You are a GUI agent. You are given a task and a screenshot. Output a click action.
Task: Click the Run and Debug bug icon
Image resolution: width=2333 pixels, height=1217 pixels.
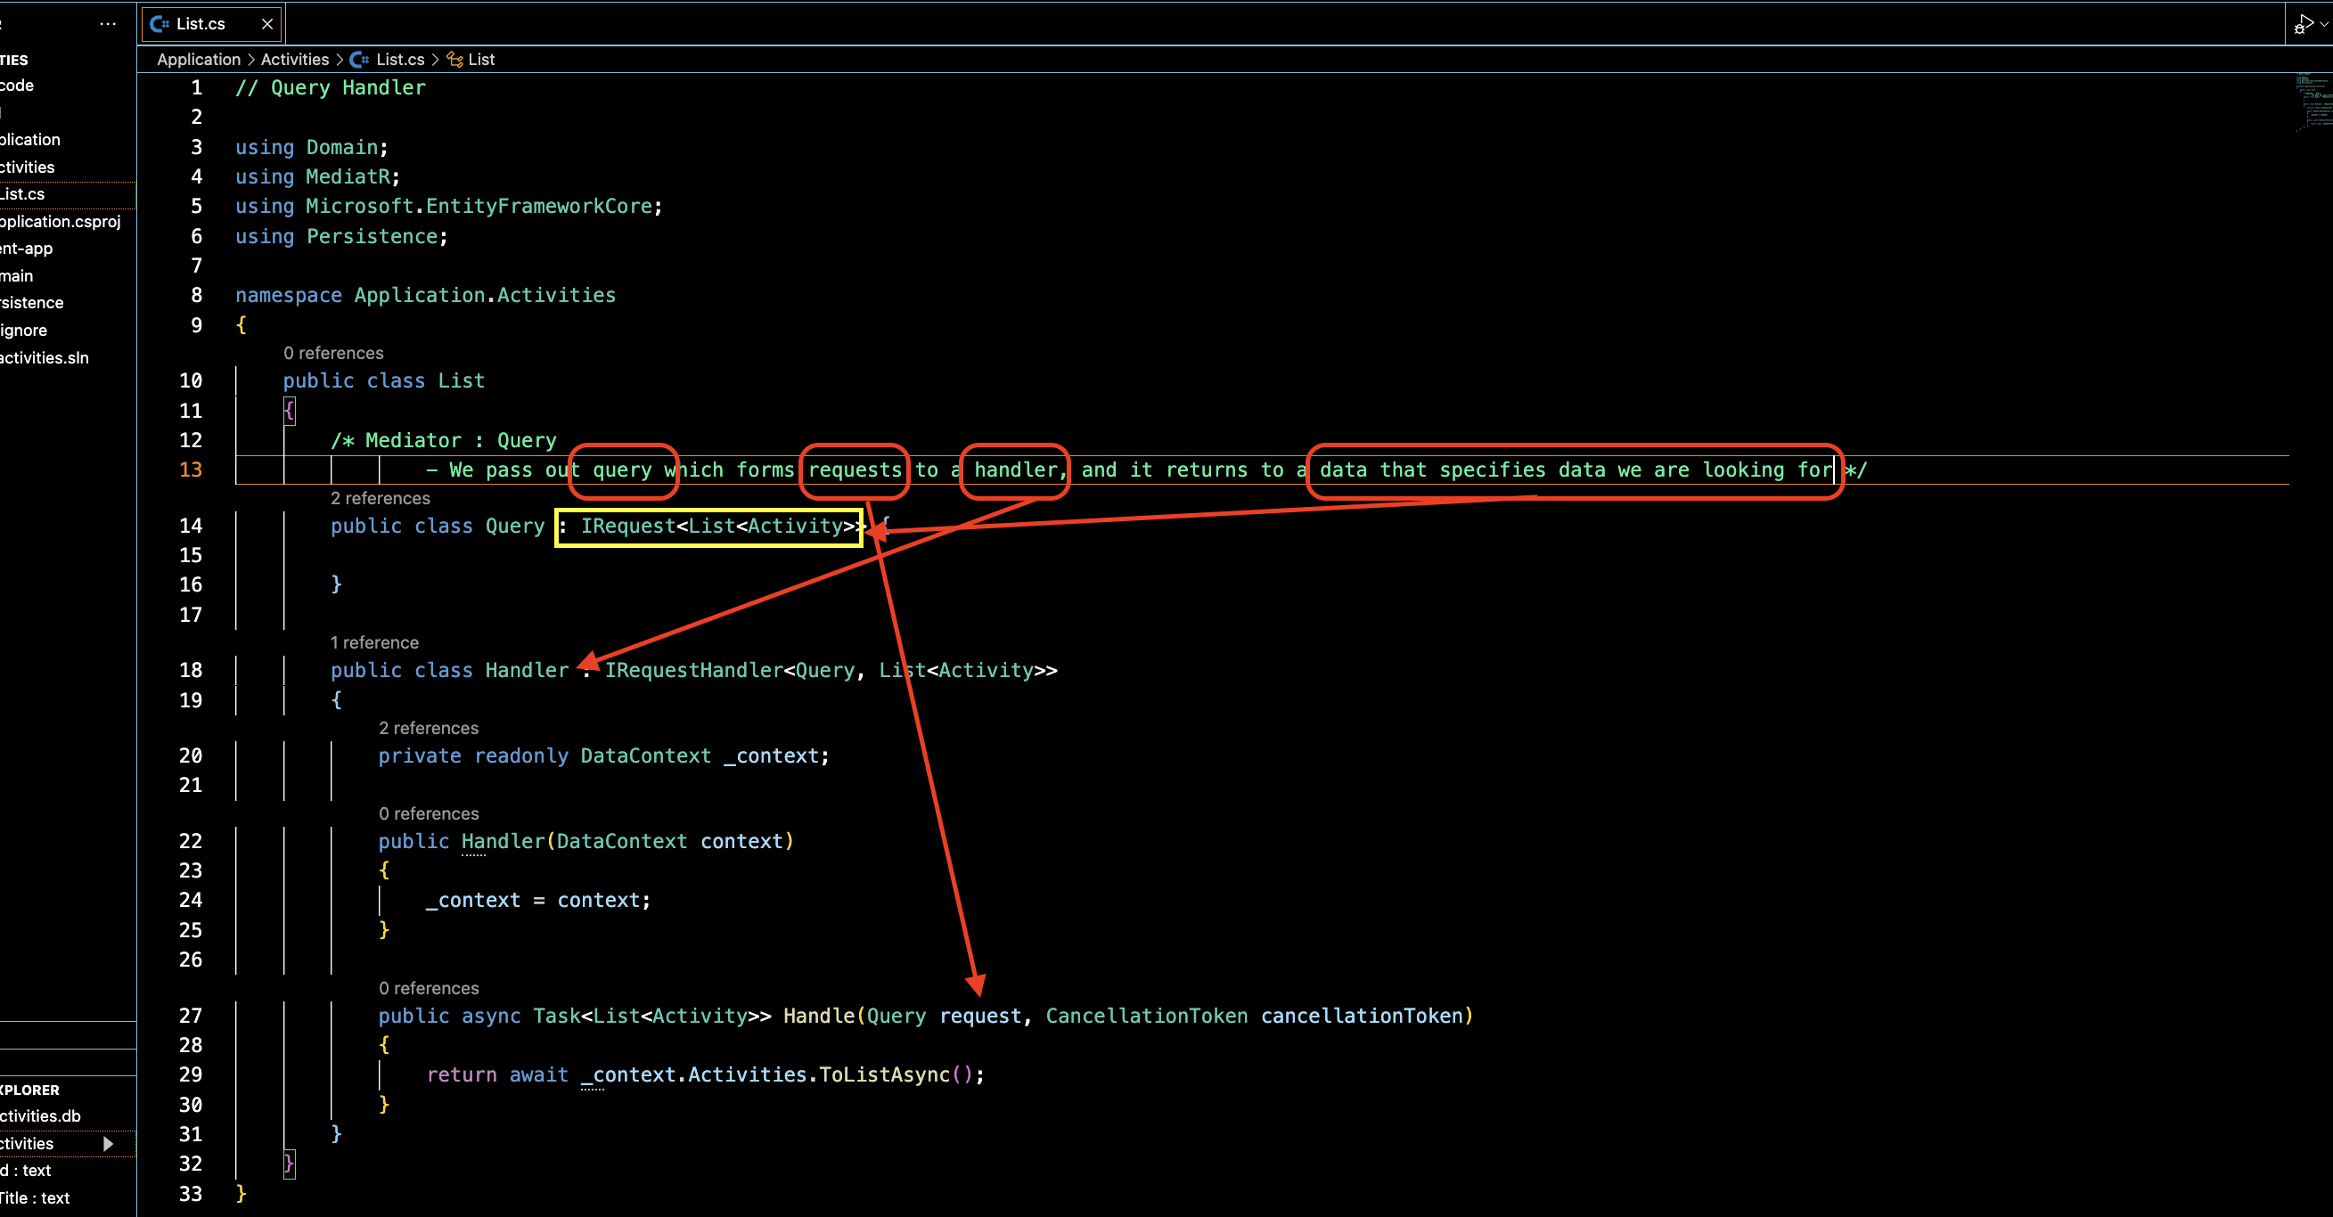point(2303,24)
